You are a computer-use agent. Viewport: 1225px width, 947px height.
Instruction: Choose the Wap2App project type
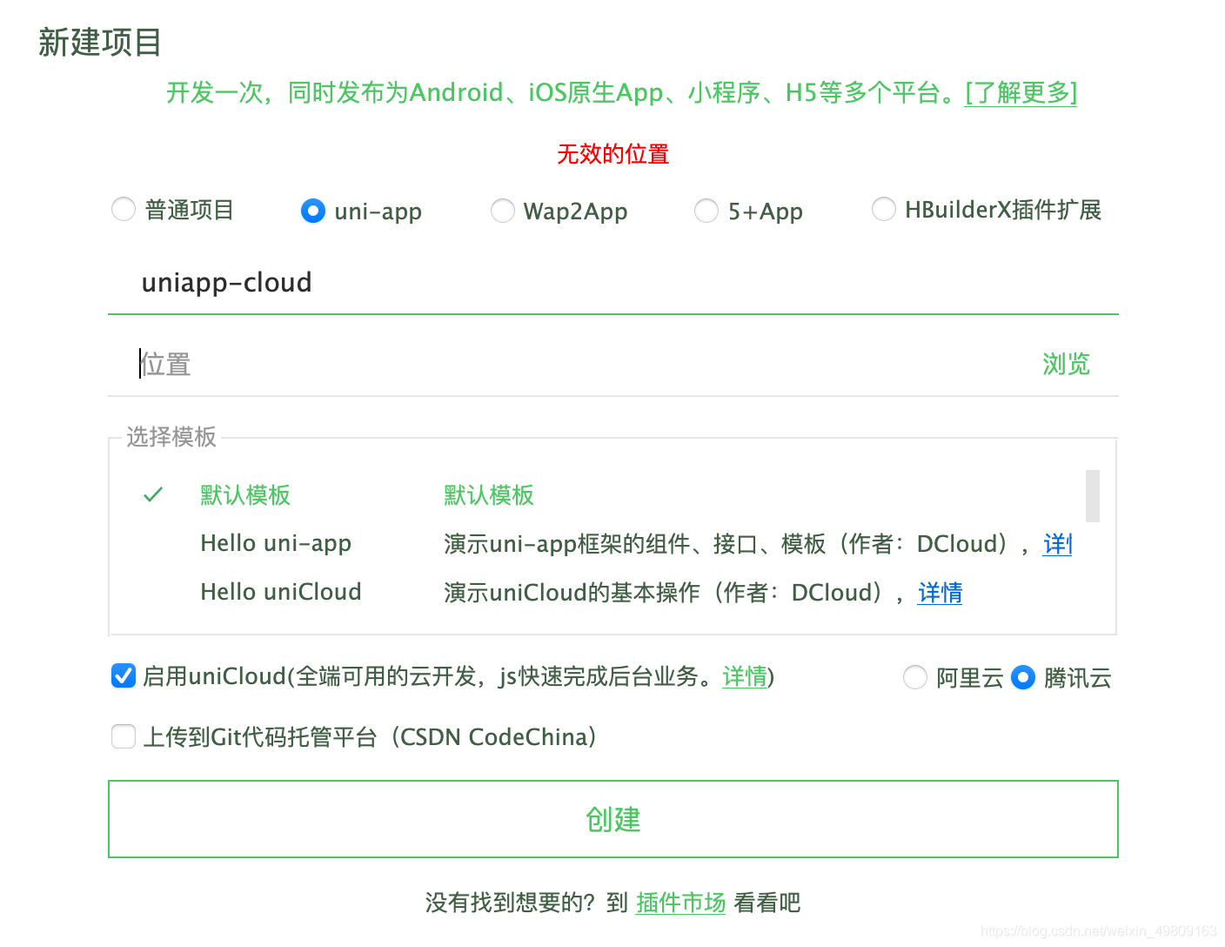click(503, 211)
